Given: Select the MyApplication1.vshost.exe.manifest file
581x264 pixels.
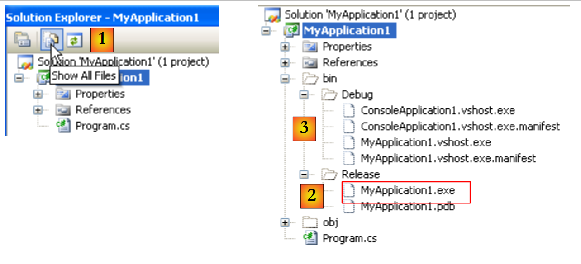Looking at the screenshot, I should 448,159.
